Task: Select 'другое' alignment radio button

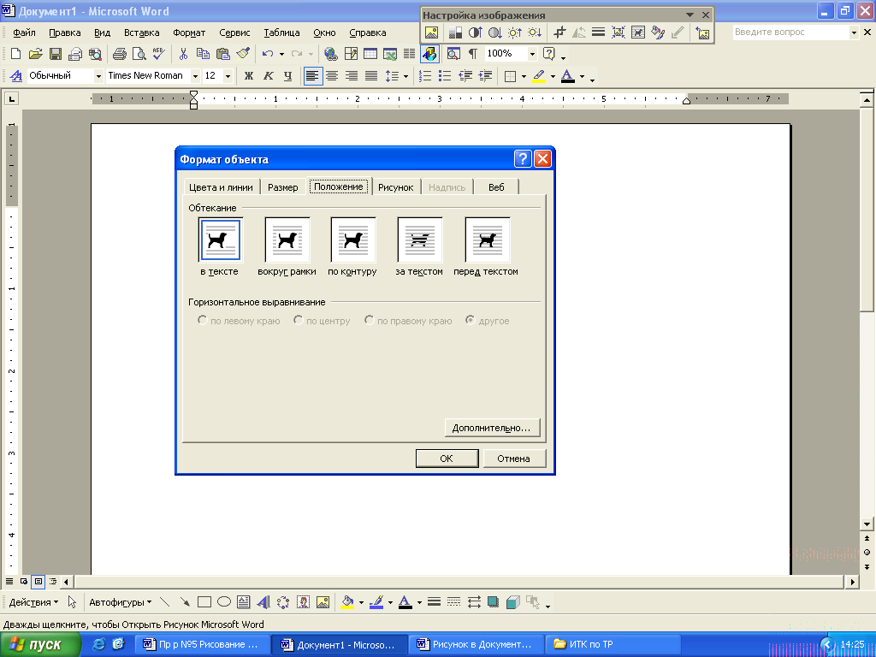Action: pyautogui.click(x=471, y=320)
